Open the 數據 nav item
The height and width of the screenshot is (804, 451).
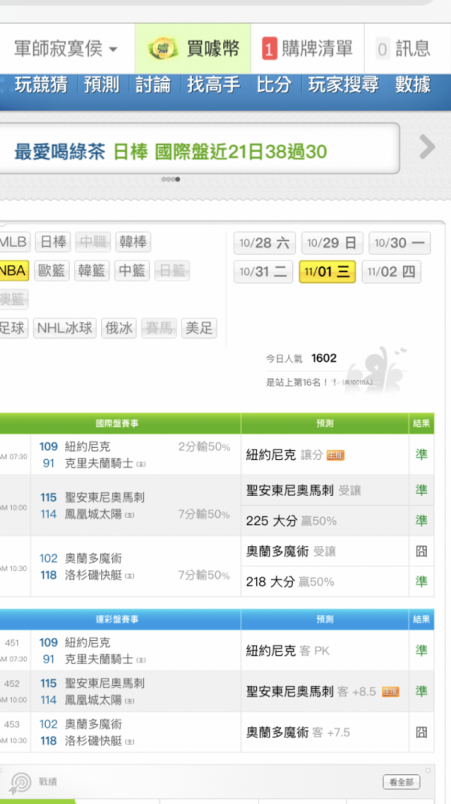click(412, 84)
